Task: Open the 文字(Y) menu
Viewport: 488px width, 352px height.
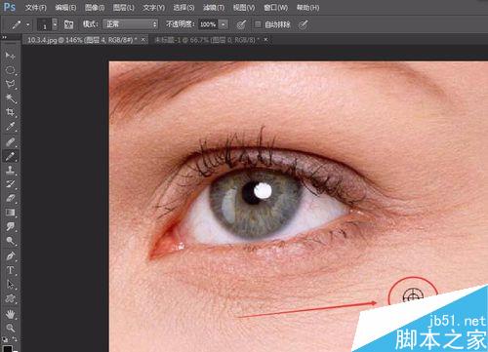Action: pos(153,7)
